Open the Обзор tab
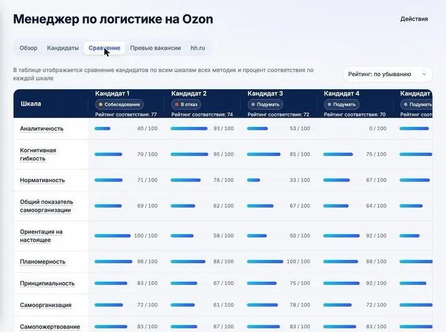 coord(28,48)
